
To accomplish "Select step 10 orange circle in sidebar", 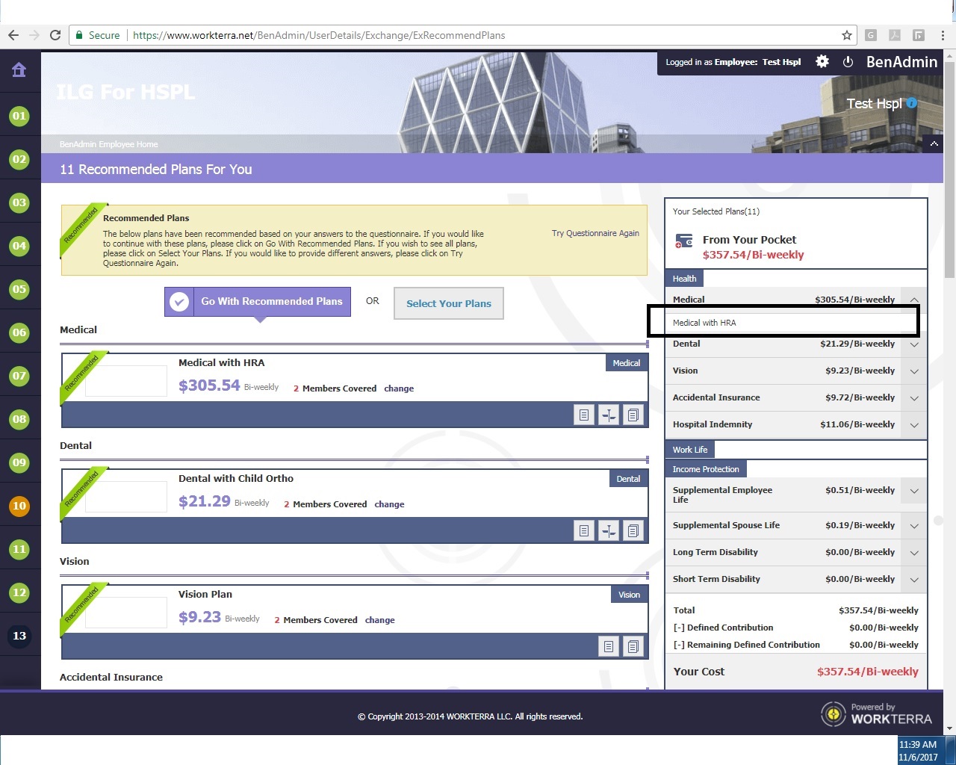I will tap(19, 506).
